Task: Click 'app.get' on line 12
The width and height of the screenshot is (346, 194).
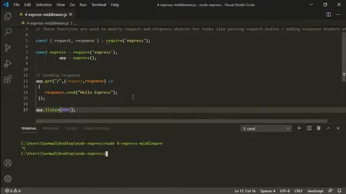Action: tap(44, 81)
